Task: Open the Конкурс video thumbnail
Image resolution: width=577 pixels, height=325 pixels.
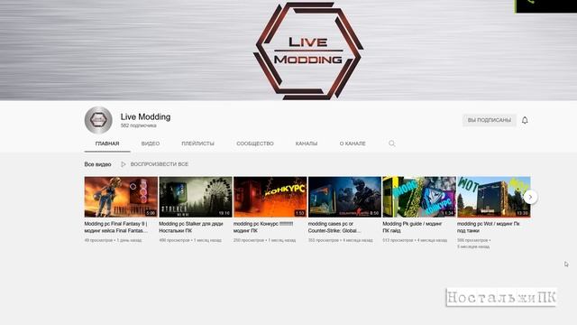Action: (270, 197)
